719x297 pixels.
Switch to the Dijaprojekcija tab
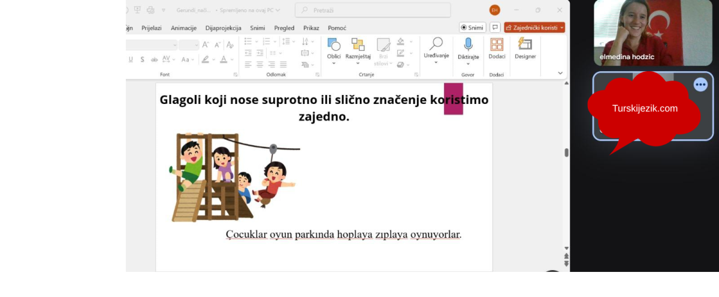[x=223, y=28]
